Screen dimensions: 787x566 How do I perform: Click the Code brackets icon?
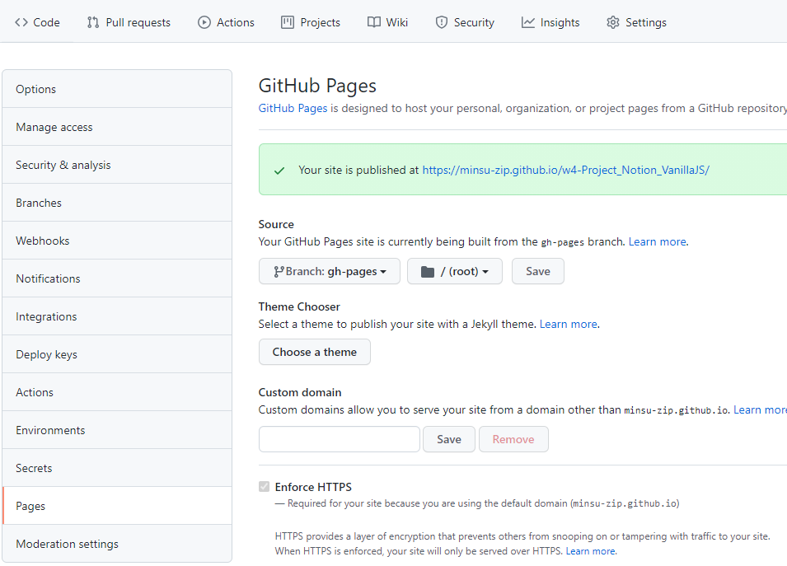(x=21, y=22)
